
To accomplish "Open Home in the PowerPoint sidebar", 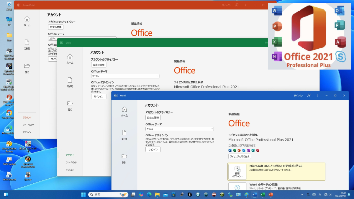I will click(x=27, y=21).
